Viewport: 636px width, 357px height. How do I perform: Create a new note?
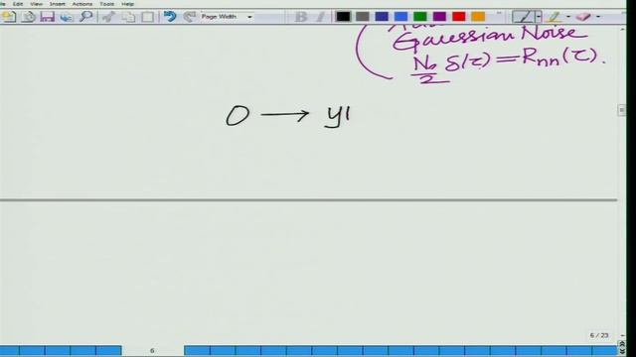click(x=9, y=17)
